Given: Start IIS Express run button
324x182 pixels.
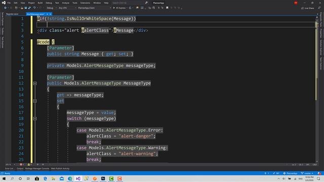Looking at the screenshot, I should [x=119, y=8].
